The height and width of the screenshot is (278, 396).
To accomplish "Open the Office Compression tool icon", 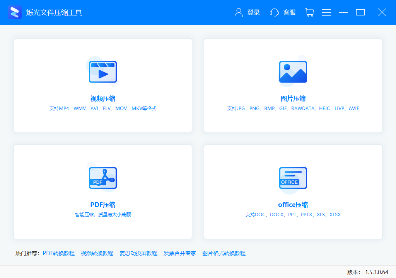I will point(293,178).
